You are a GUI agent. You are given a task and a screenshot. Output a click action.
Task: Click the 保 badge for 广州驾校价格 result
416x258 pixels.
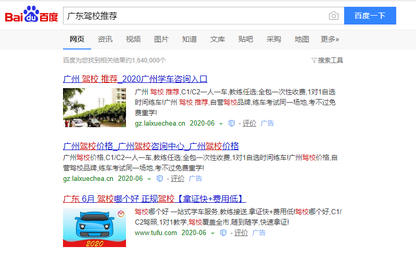[160, 179]
